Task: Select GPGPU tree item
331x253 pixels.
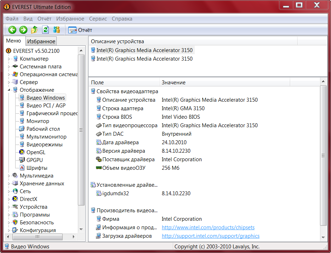Action: [34, 160]
